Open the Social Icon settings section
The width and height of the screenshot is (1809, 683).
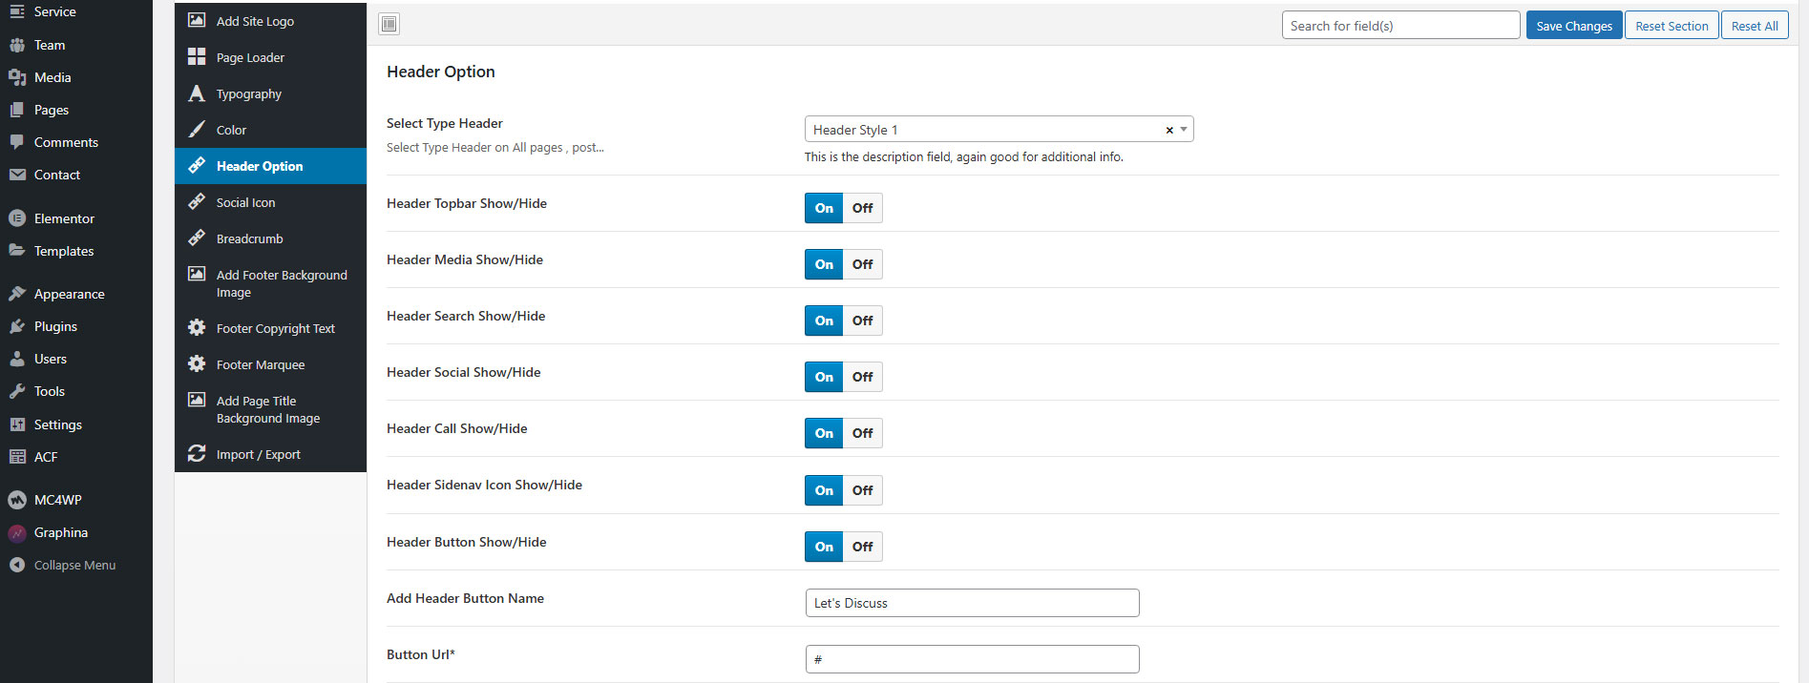click(x=245, y=202)
